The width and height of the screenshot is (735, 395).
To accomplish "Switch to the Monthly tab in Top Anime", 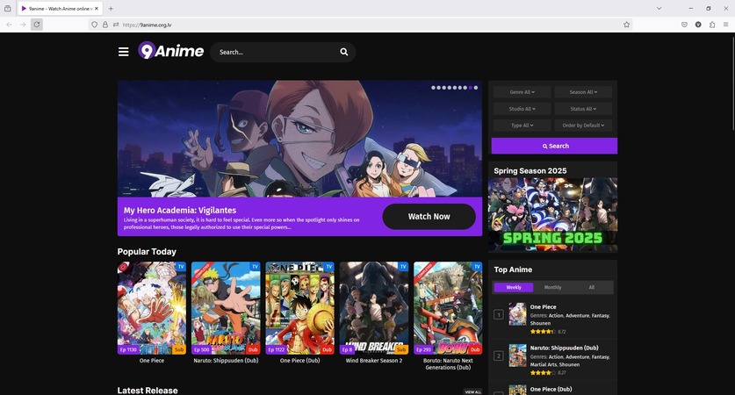I will [x=552, y=287].
